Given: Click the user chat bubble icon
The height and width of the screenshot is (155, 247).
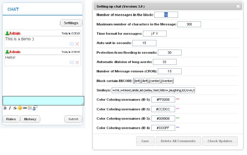Looking at the screenshot, I should (x=35, y=108).
